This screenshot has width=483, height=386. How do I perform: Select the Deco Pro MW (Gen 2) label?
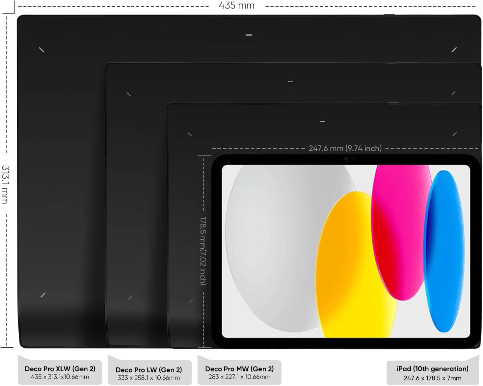click(x=239, y=369)
